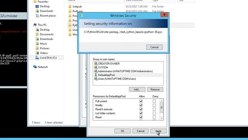Toggle the Allow checkbox for Read
Screen dimensions: 248x140
pos(141,117)
